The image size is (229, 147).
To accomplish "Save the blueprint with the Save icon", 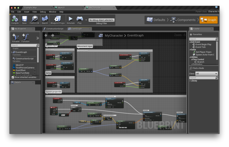I will (x=24, y=20).
